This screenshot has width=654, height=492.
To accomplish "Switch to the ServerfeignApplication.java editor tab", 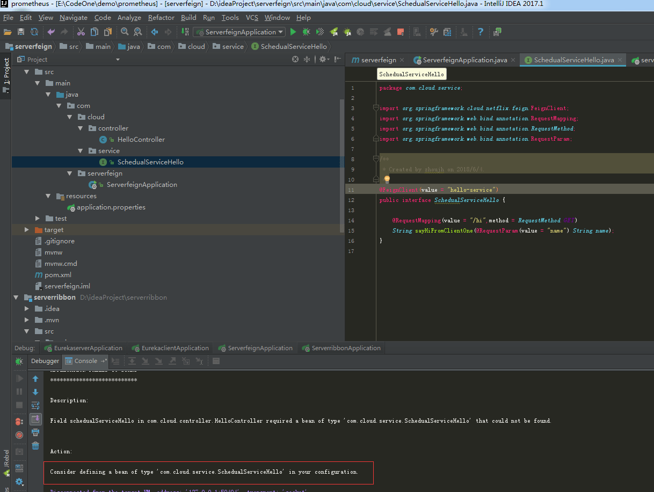I will coord(464,60).
